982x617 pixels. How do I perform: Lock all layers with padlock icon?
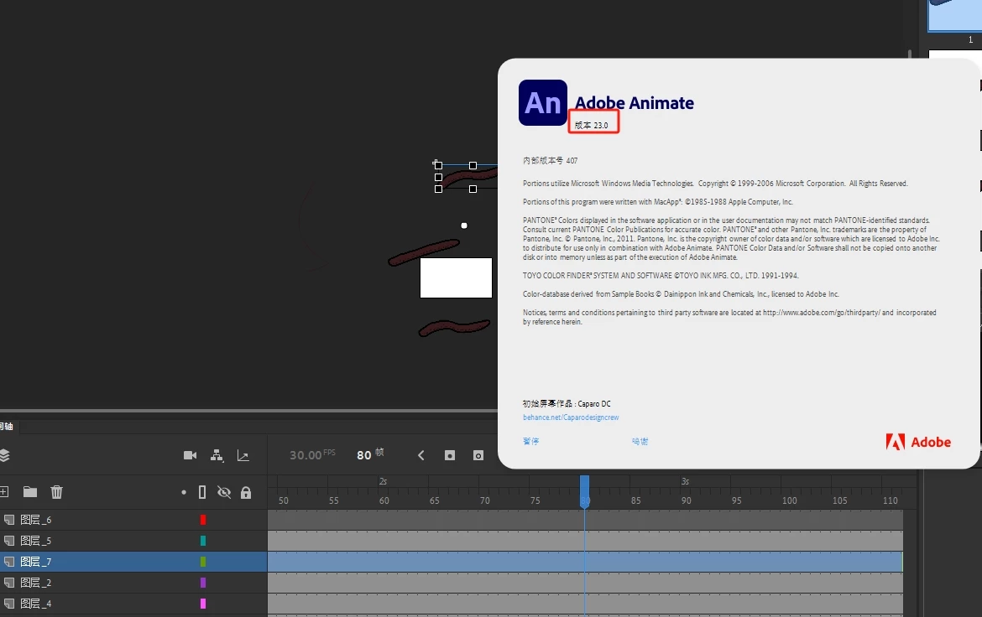246,492
